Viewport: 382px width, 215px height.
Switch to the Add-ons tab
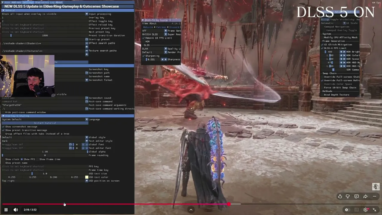coord(17,2)
